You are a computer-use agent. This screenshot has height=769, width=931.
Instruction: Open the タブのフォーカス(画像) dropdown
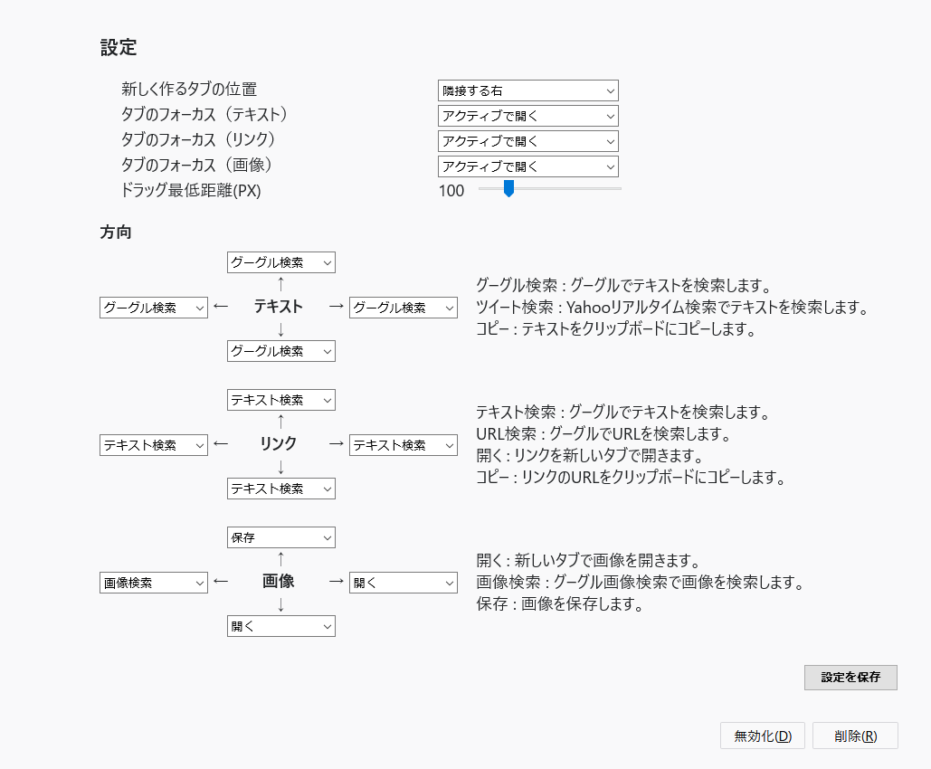point(527,166)
